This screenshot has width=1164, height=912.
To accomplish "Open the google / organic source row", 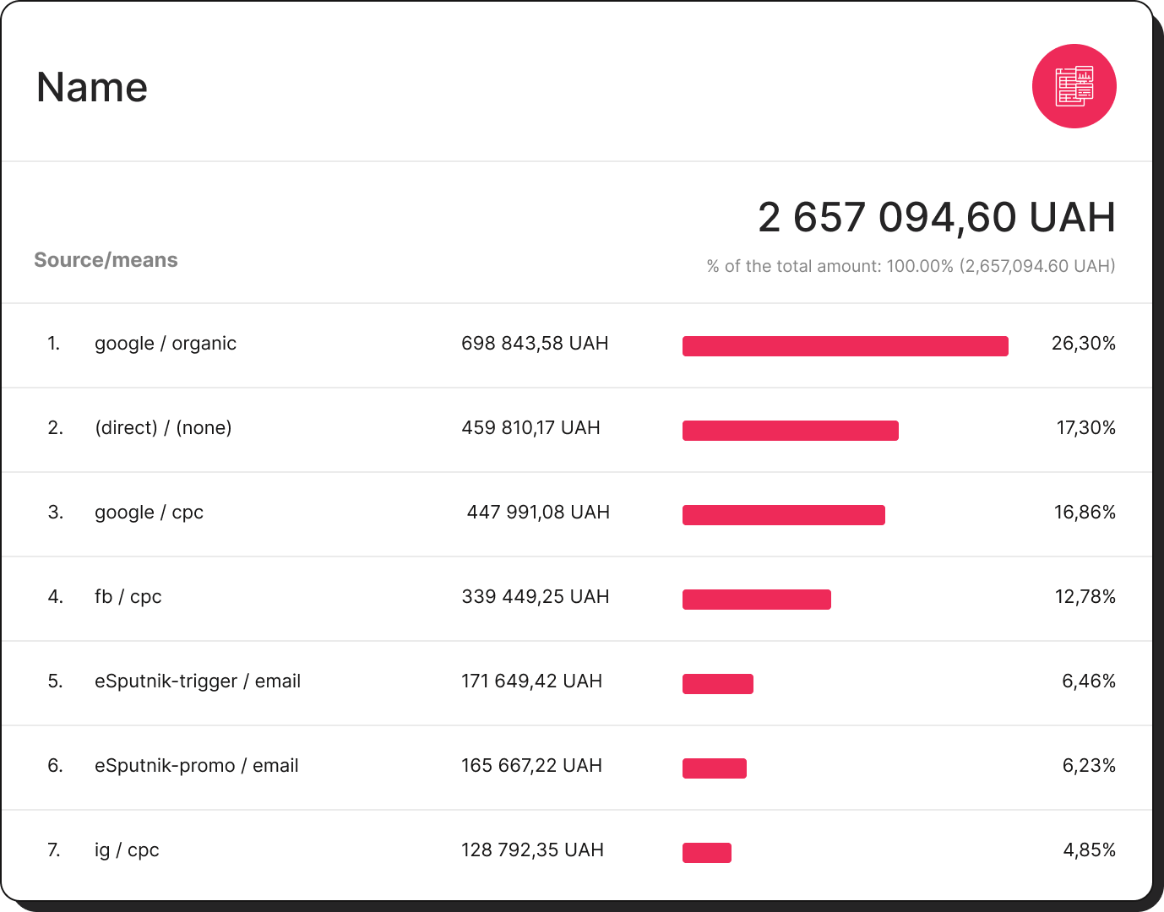I will point(166,344).
